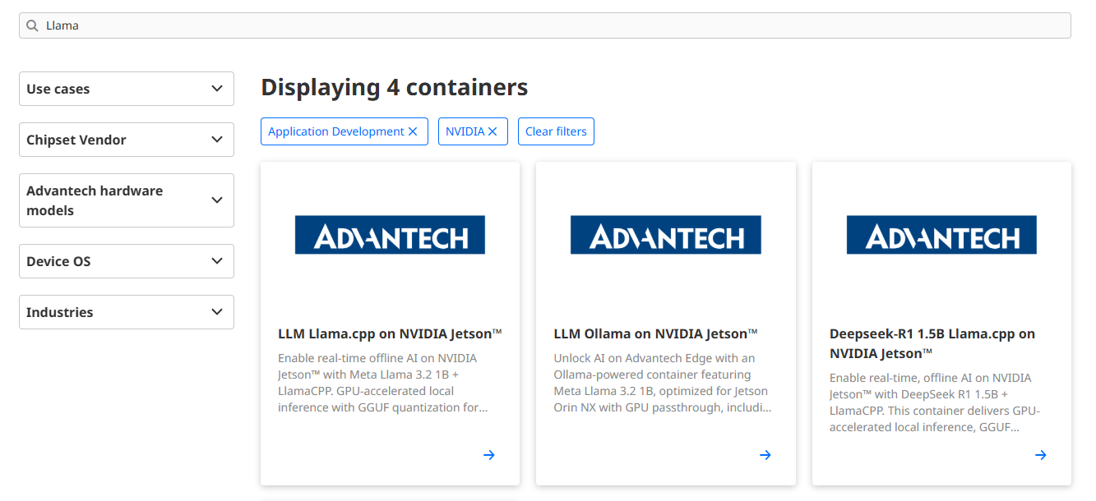This screenshot has width=1096, height=501.
Task: Click the Advantech logo thumbnail on the Ollama card
Action: click(x=665, y=234)
